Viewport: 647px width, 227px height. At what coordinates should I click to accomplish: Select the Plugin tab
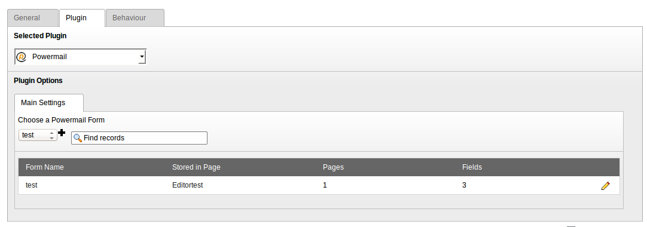tap(82, 18)
